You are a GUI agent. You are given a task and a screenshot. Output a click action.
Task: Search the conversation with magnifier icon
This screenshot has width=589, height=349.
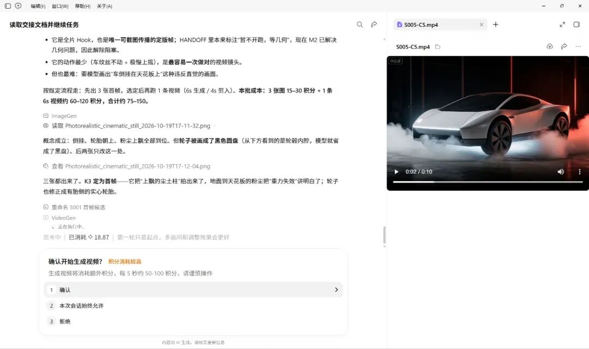pyautogui.click(x=359, y=25)
